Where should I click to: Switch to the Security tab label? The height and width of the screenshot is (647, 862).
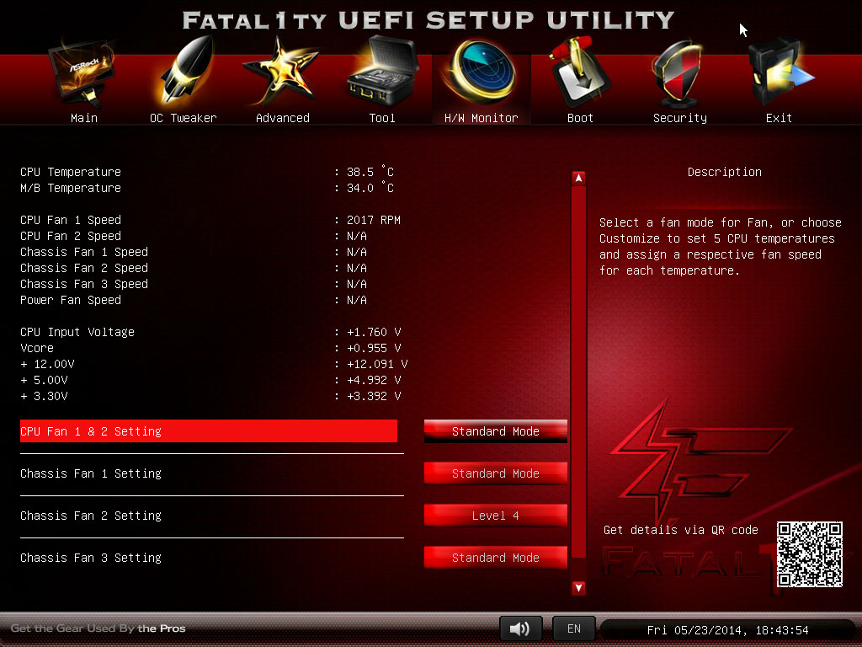680,118
